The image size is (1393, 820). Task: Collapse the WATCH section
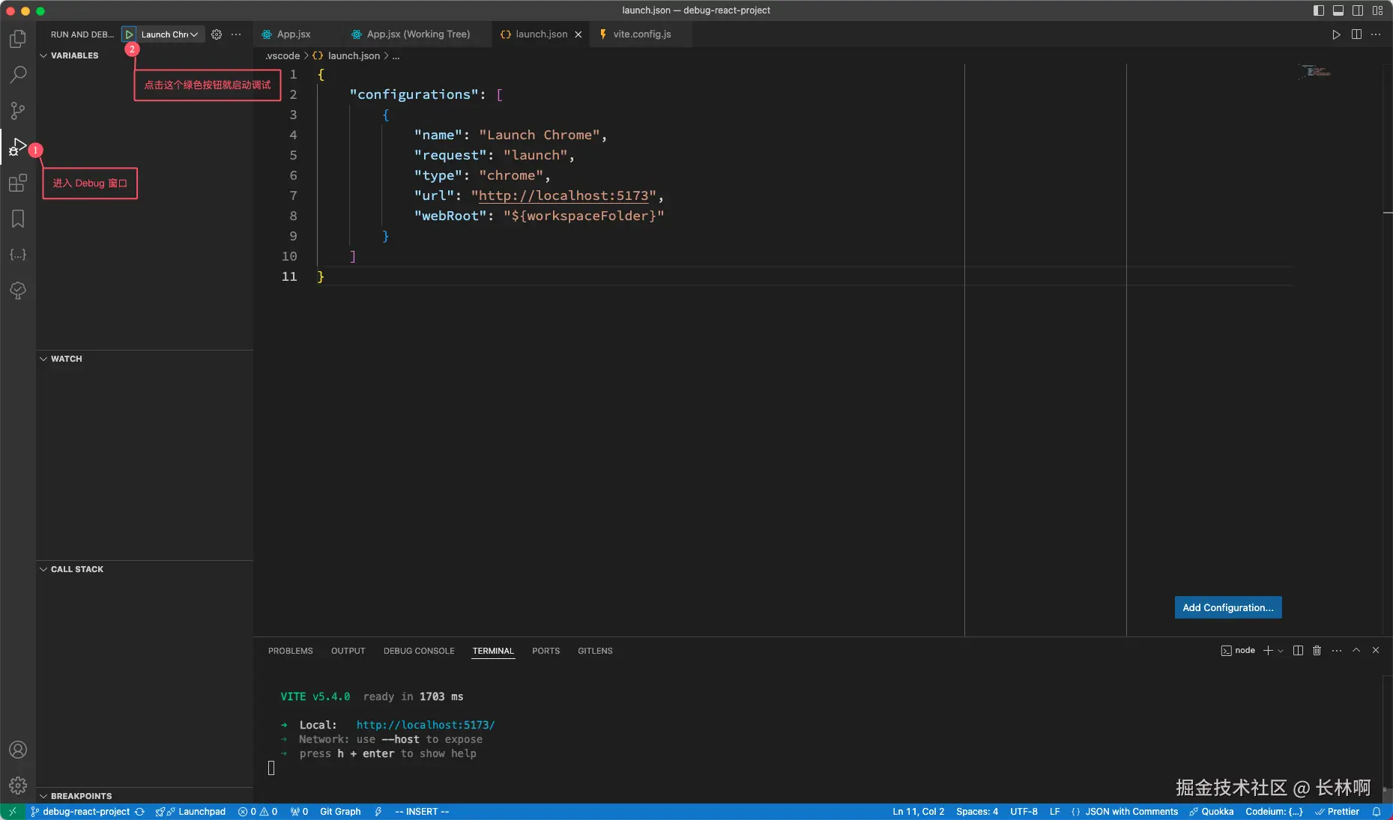66,359
